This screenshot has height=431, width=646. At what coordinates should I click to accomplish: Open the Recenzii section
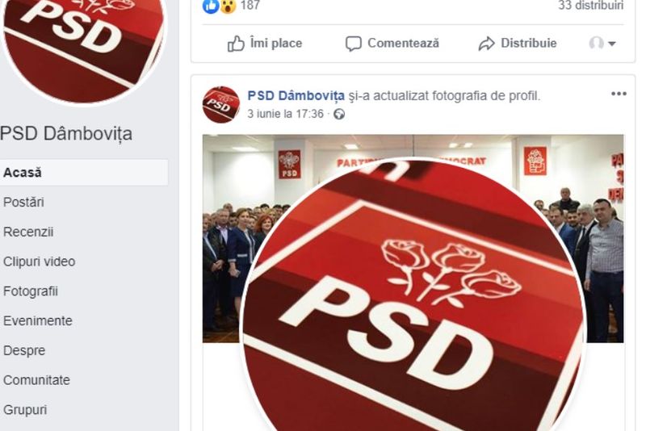(x=28, y=232)
